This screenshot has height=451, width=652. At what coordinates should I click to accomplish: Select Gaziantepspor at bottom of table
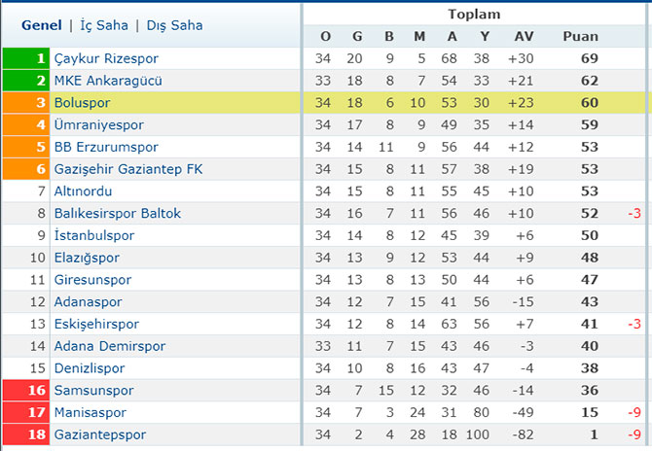click(100, 434)
